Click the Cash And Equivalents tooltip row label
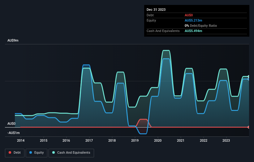The height and width of the screenshot is (162, 254). 163,31
